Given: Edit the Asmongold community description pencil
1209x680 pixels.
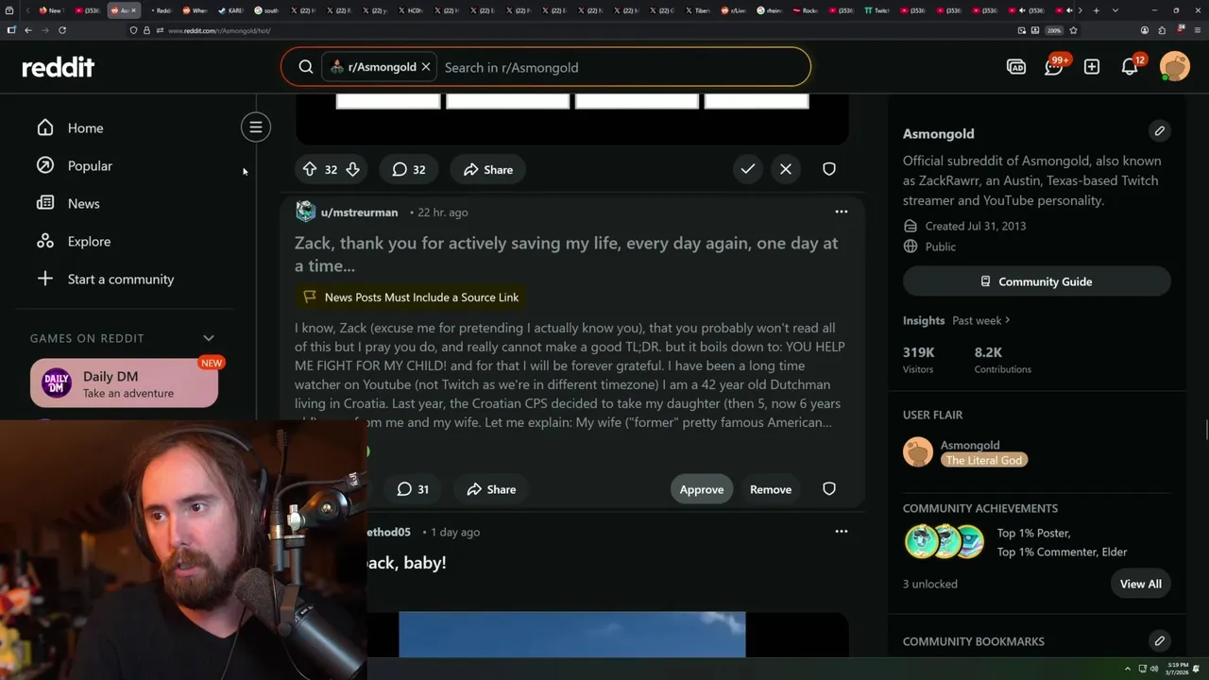Looking at the screenshot, I should pos(1160,131).
